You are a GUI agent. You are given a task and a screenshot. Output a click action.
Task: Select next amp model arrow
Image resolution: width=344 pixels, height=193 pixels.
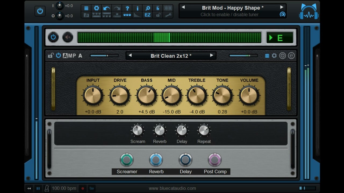[212, 55]
